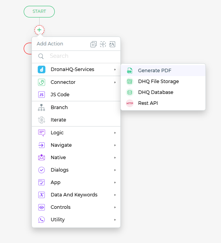The width and height of the screenshot is (221, 243).
Task: Open Data And Keywords category
Action: coord(76,195)
